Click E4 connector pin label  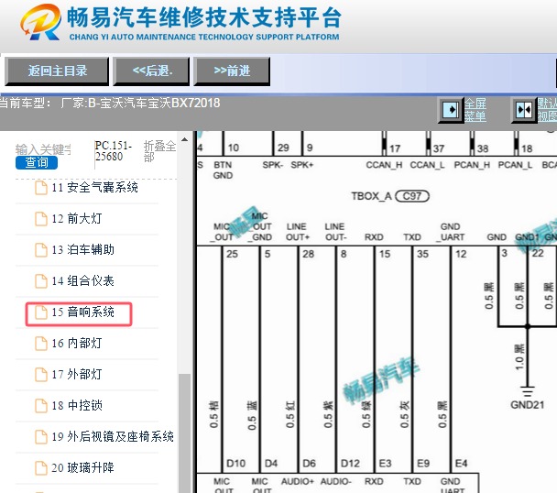461,464
